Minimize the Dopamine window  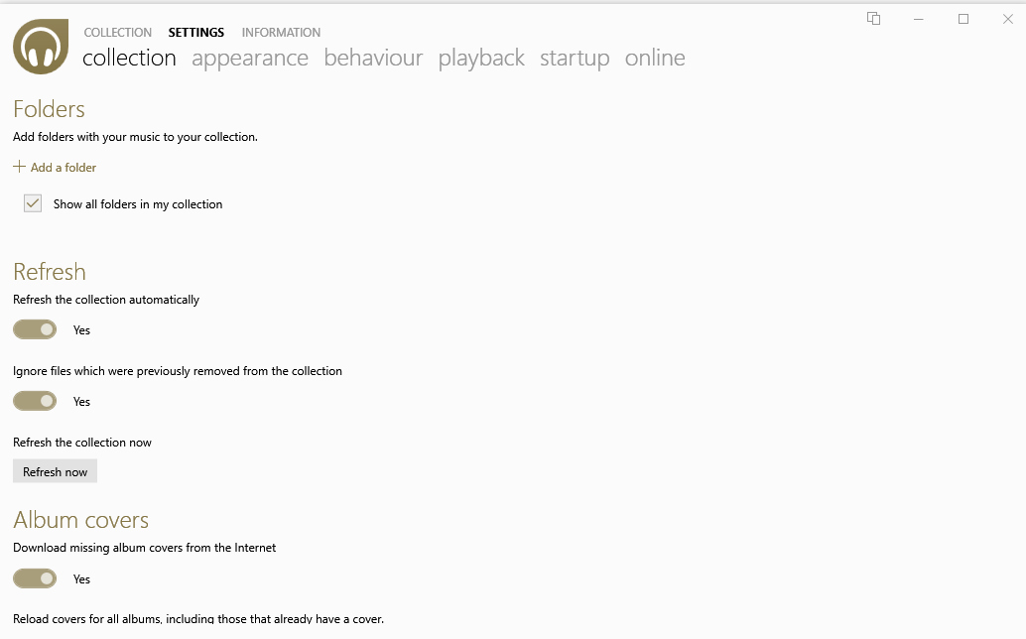point(919,19)
